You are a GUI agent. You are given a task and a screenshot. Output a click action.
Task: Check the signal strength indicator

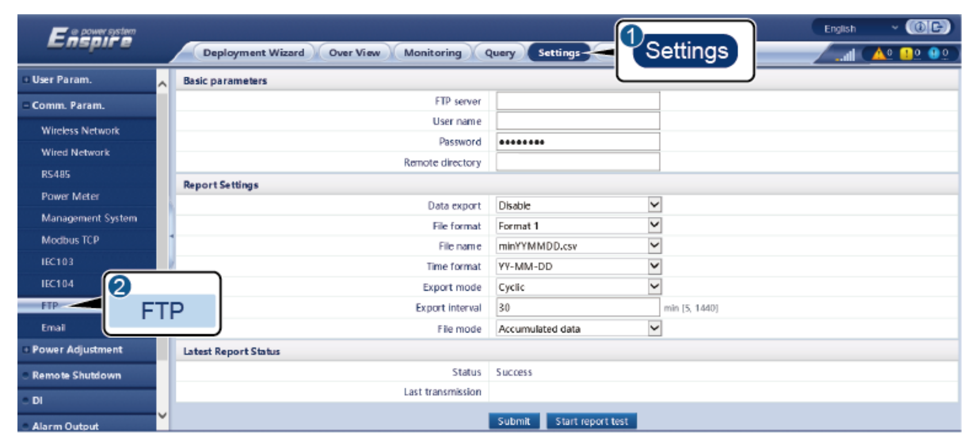point(846,54)
